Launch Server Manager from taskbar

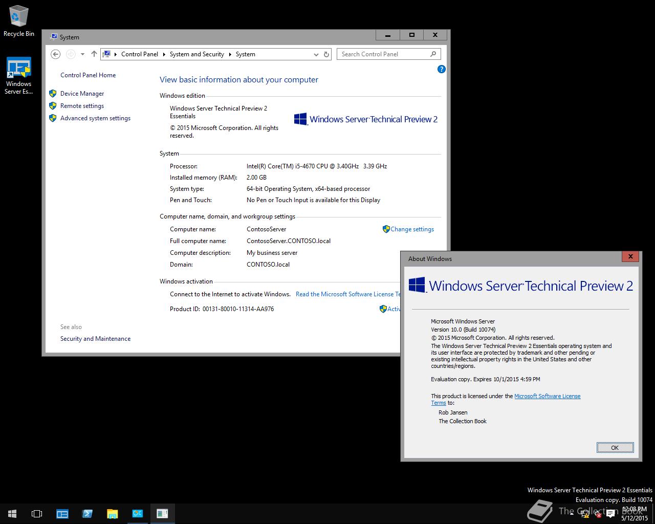click(x=62, y=514)
